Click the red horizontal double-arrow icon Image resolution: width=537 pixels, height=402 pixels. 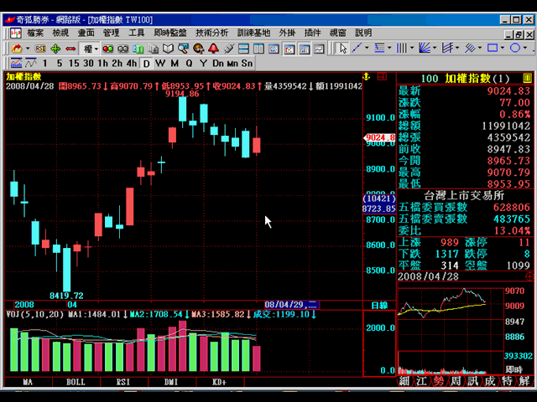[x=70, y=49]
